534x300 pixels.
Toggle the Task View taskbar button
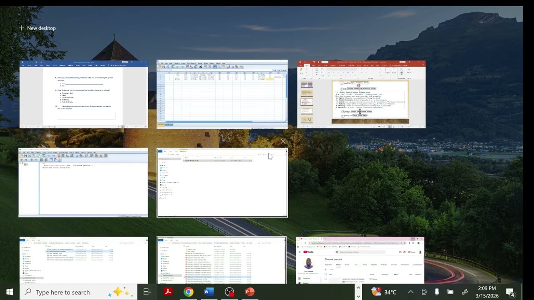coord(147,292)
